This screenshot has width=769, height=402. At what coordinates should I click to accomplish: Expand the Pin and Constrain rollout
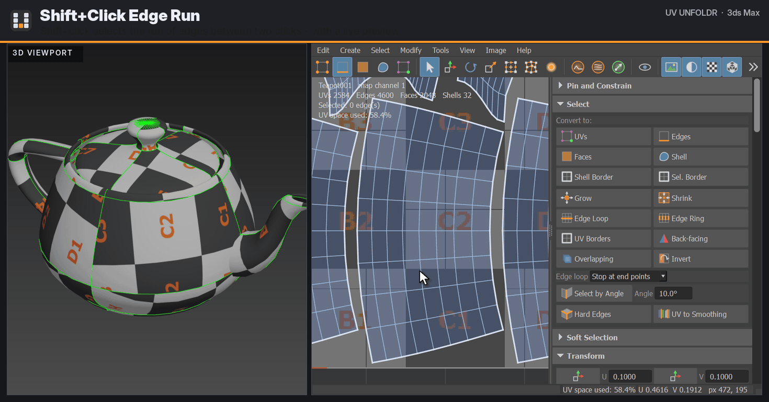(x=652, y=86)
